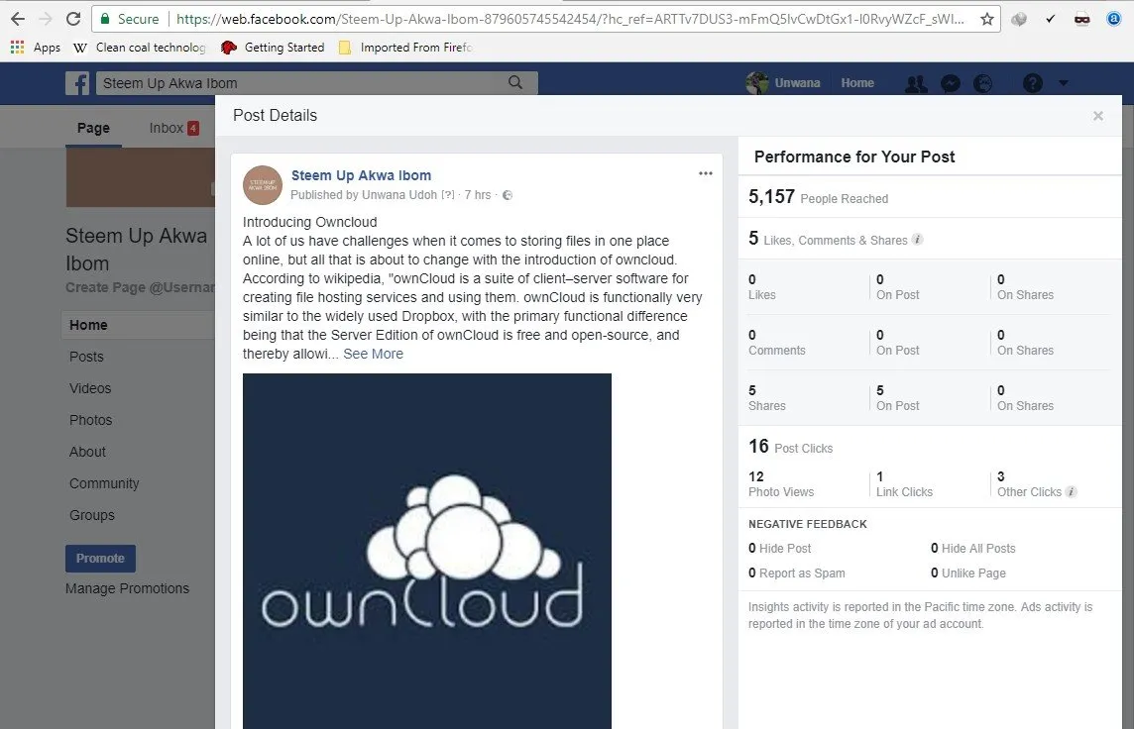Select Photos in page sidebar
Viewport: 1134px width, 729px height.
point(90,421)
